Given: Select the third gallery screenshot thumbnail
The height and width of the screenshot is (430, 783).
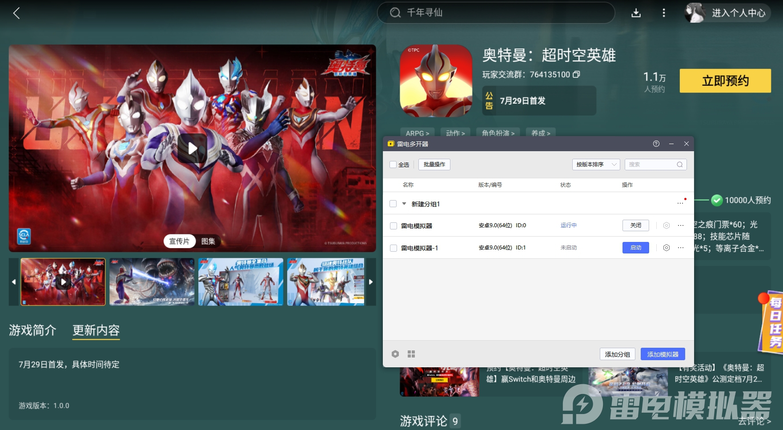Looking at the screenshot, I should click(241, 282).
